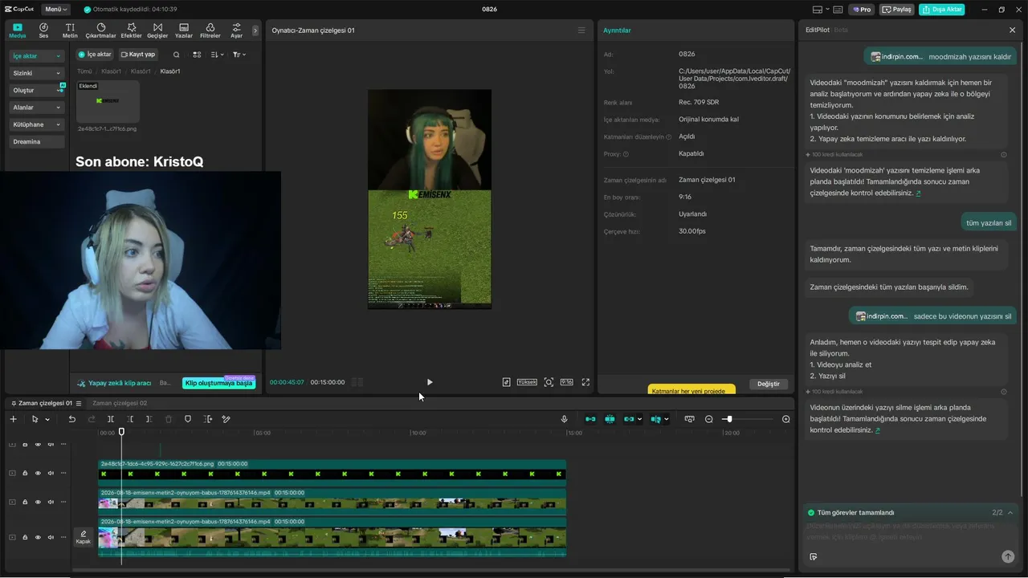The height and width of the screenshot is (578, 1028).
Task: Enter fullscreen preview in the player
Action: coord(585,382)
